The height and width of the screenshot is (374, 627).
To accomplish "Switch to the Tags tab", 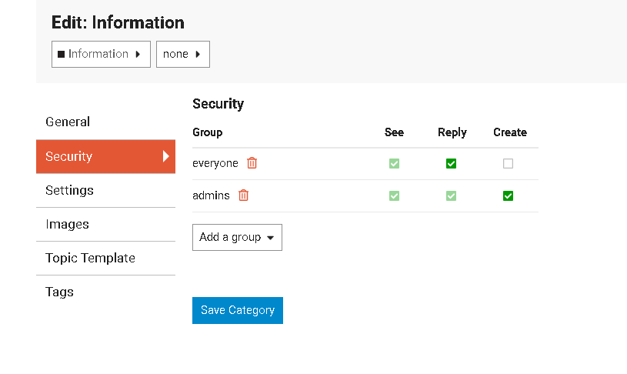I will [x=105, y=292].
